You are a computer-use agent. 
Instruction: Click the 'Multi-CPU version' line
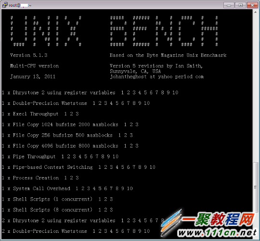tap(34, 66)
